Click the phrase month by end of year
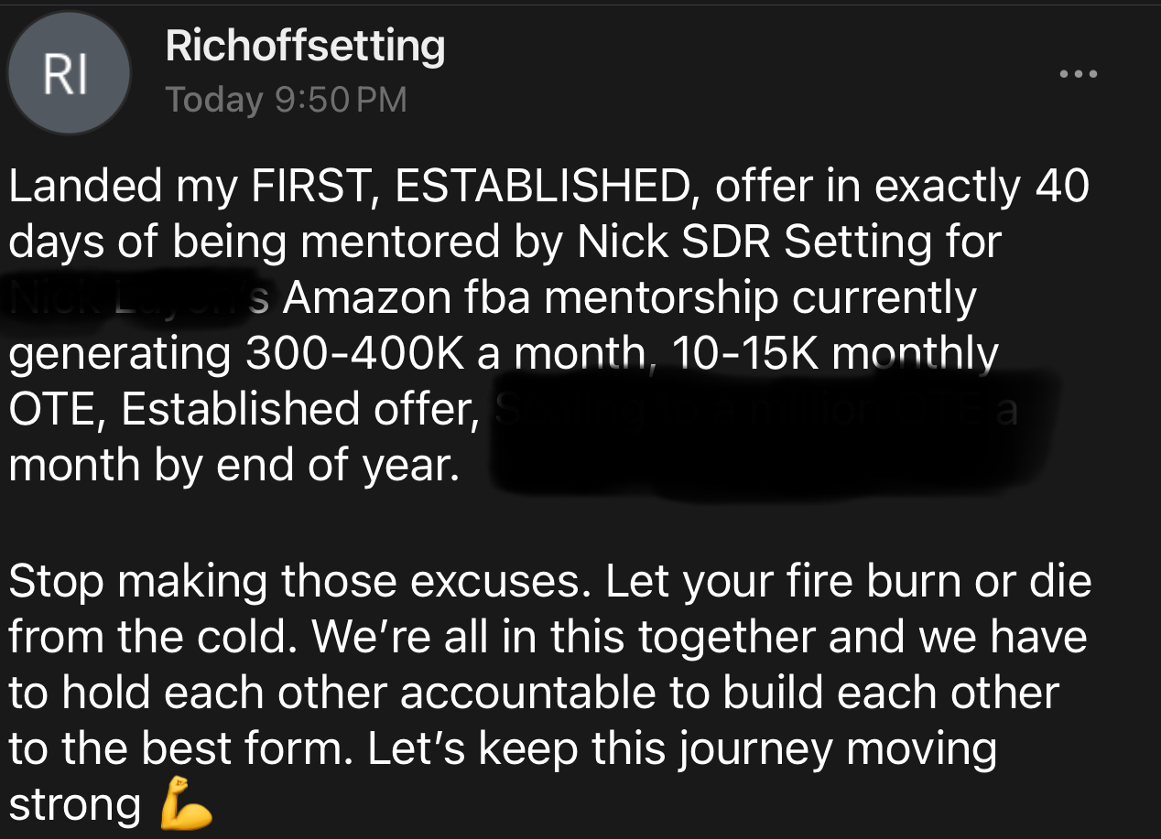The width and height of the screenshot is (1161, 839). coord(233,467)
